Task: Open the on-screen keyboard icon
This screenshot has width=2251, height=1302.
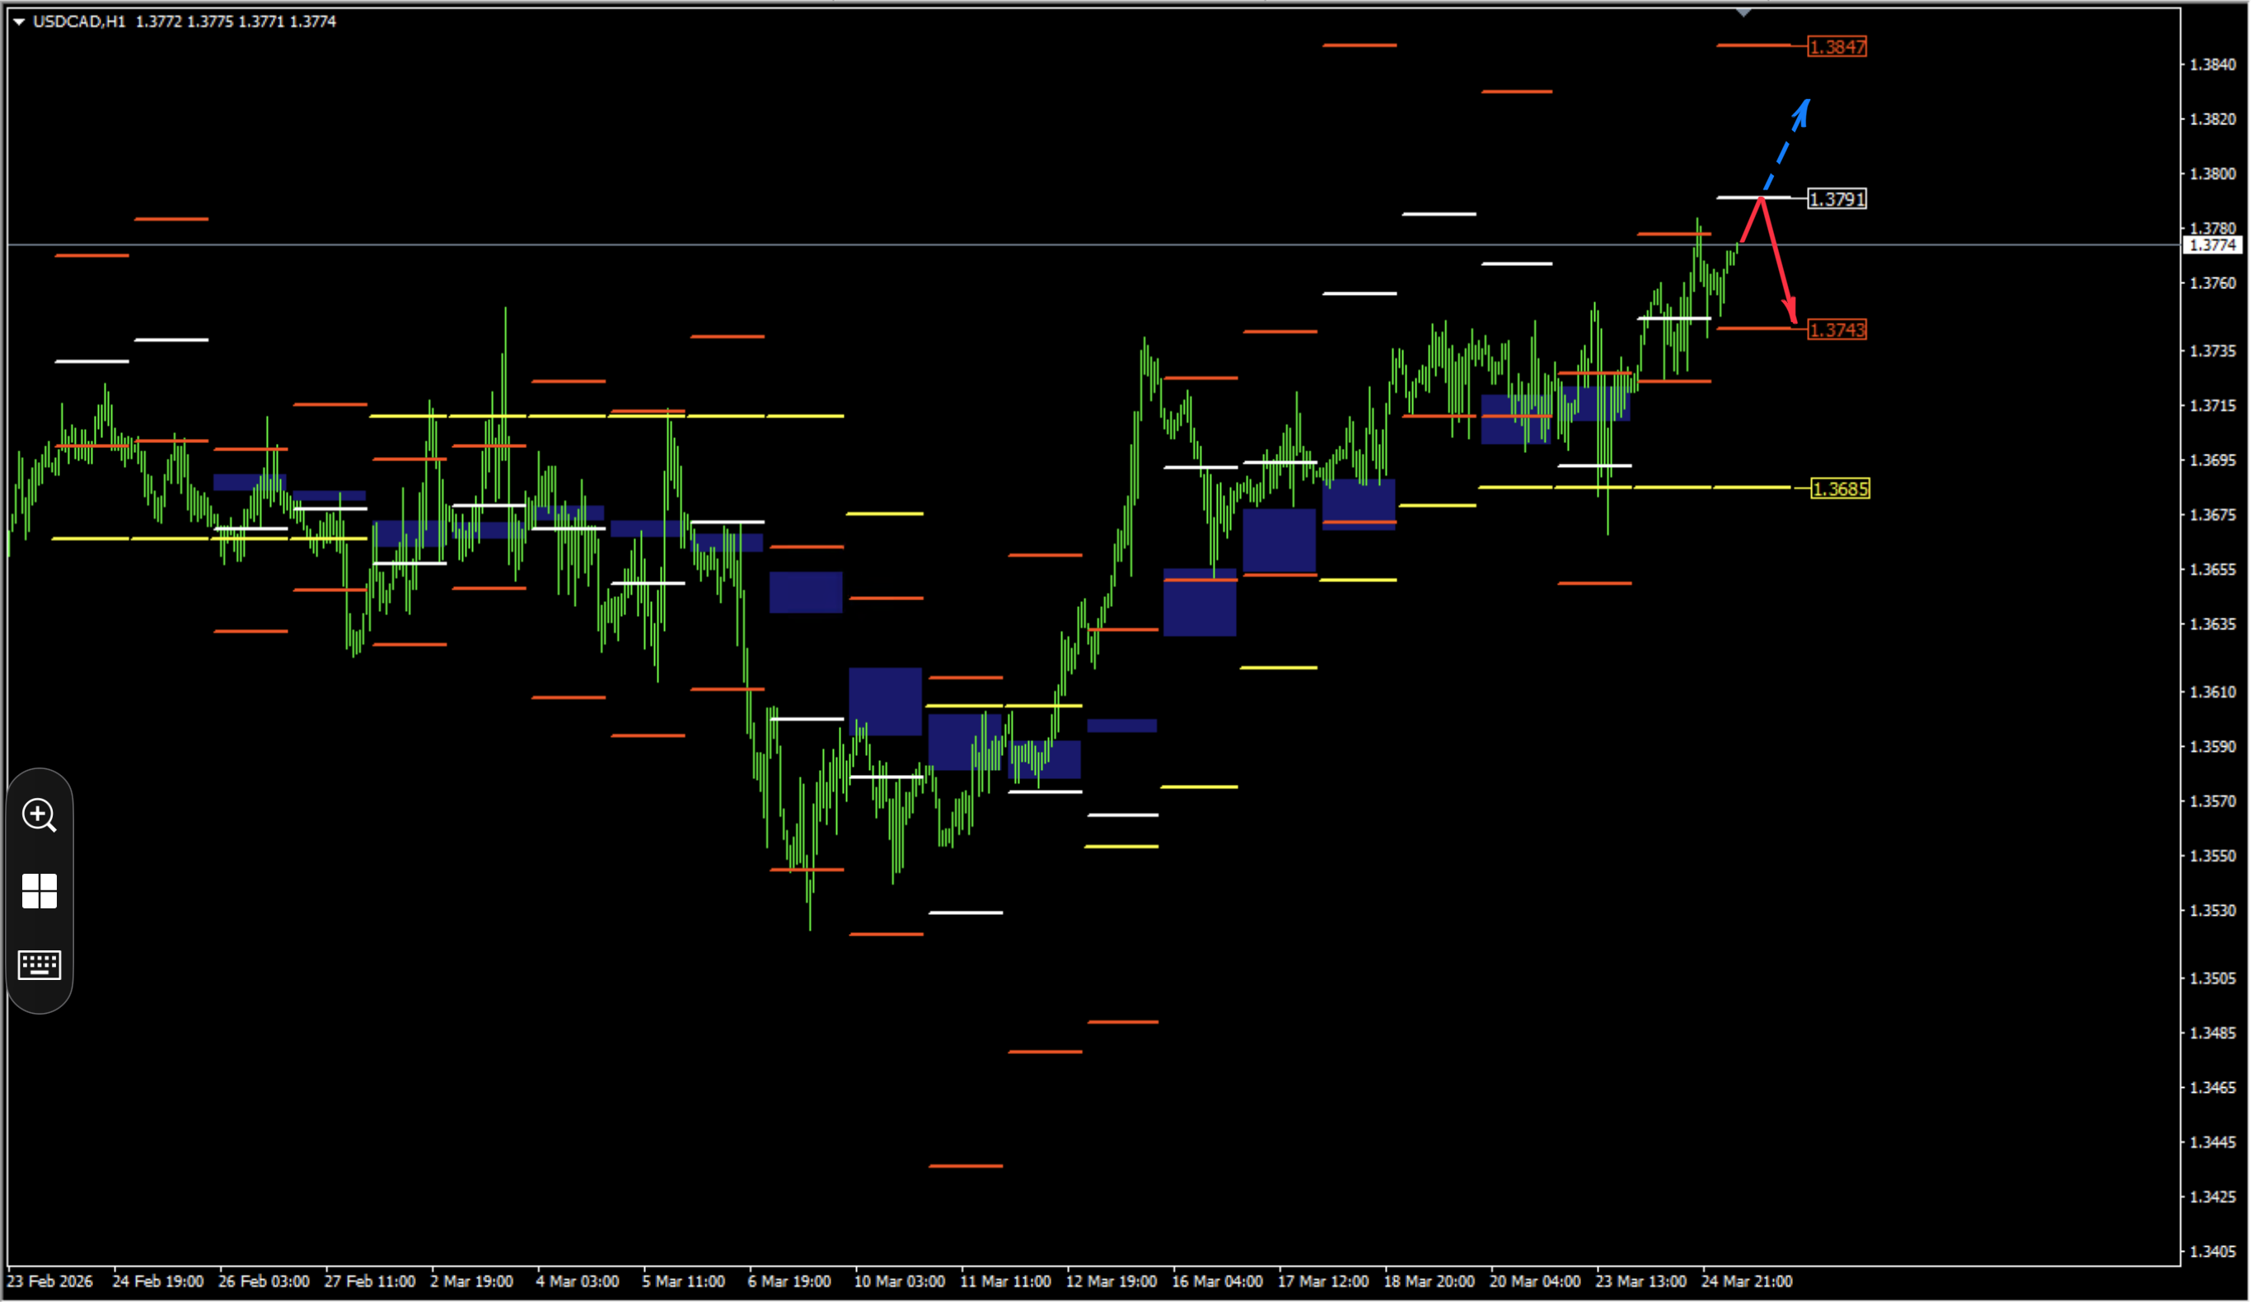Action: [x=40, y=965]
